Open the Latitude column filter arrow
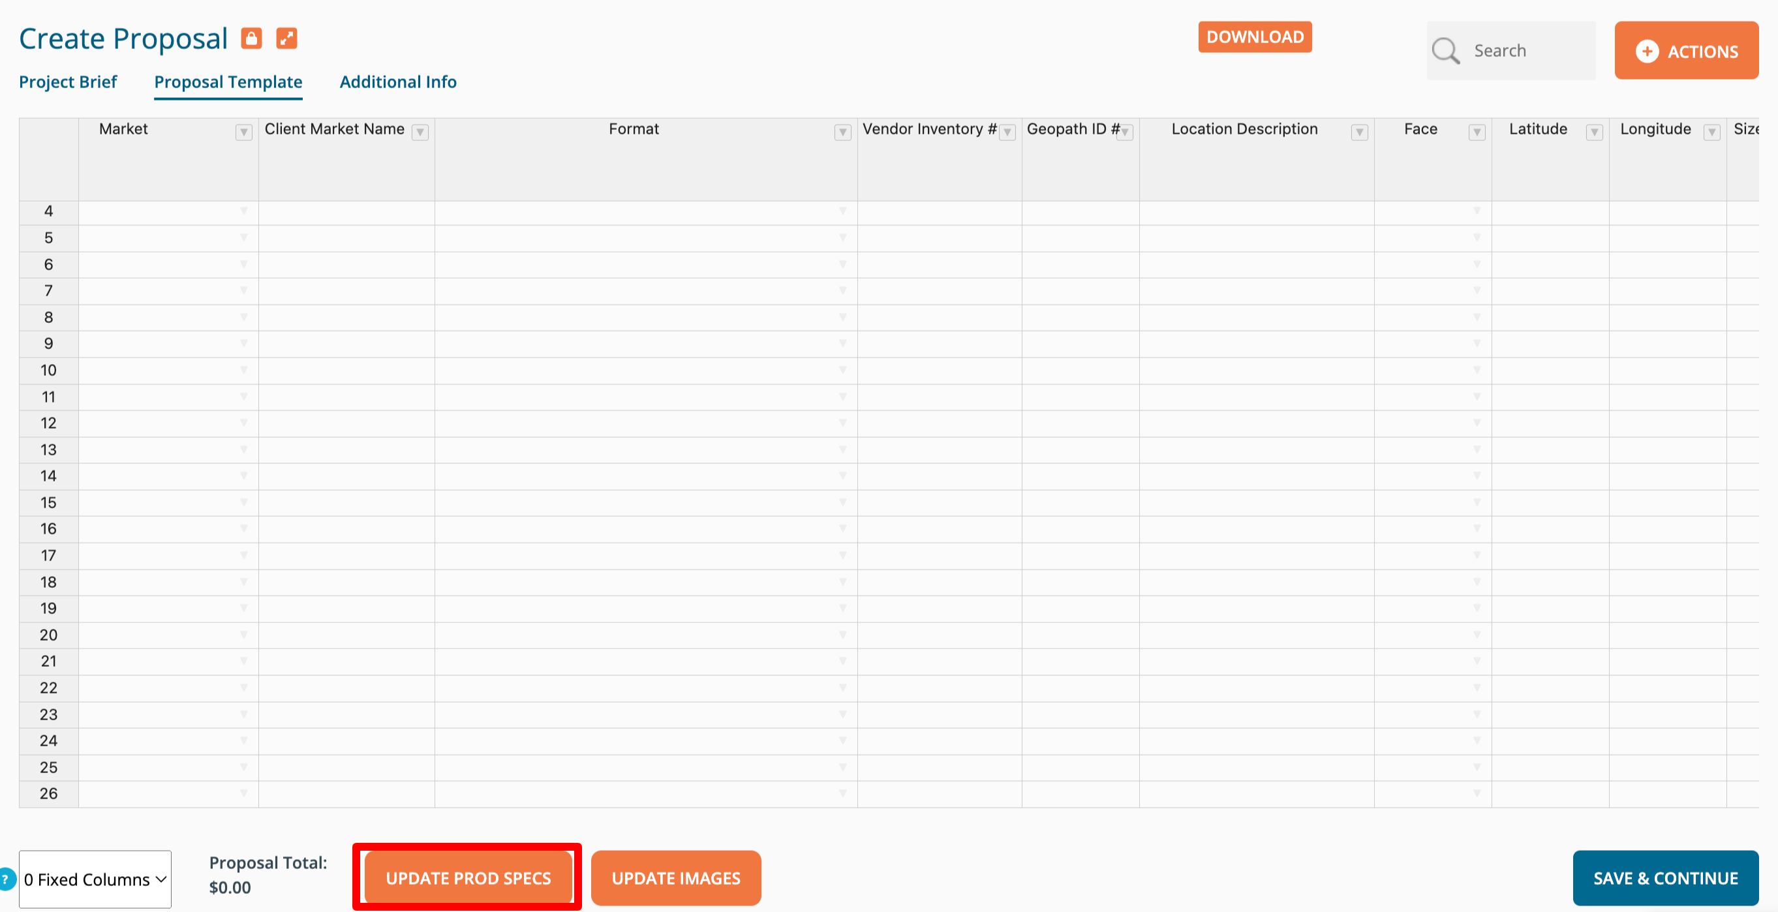 click(x=1595, y=132)
